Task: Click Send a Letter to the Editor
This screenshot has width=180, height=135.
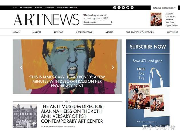Action: [x=67, y=8]
